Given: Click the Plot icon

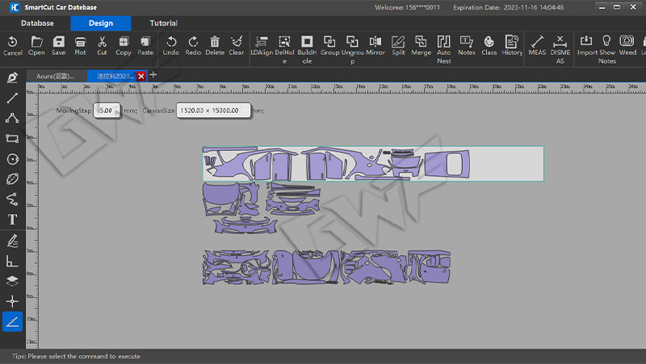Looking at the screenshot, I should pyautogui.click(x=80, y=45).
